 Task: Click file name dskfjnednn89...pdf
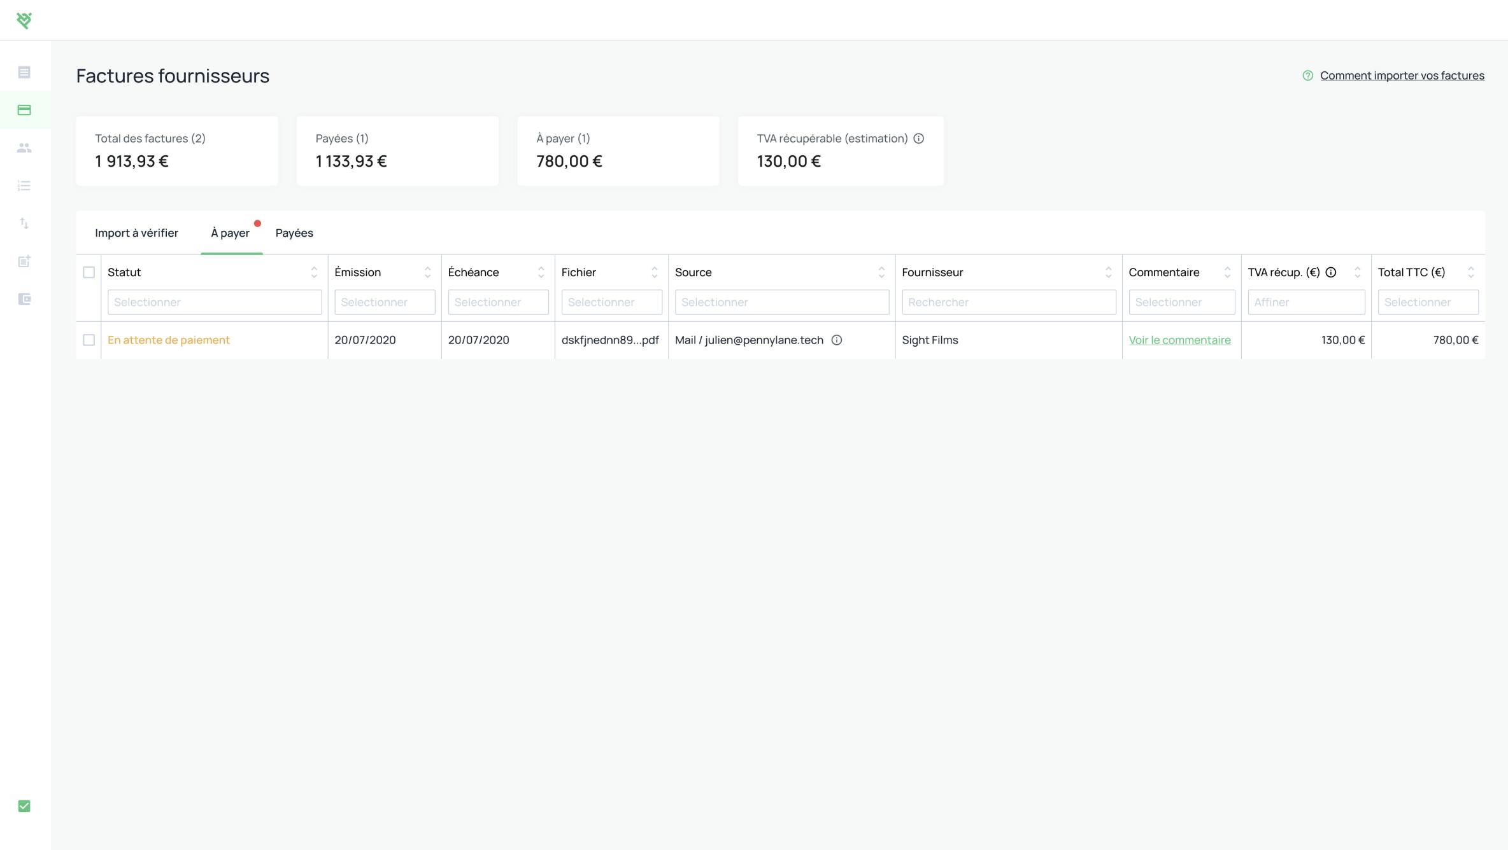click(x=610, y=340)
